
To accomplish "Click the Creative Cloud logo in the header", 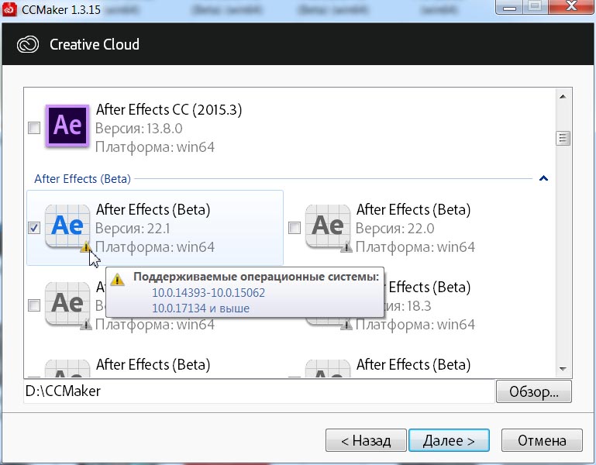I will pyautogui.click(x=28, y=44).
